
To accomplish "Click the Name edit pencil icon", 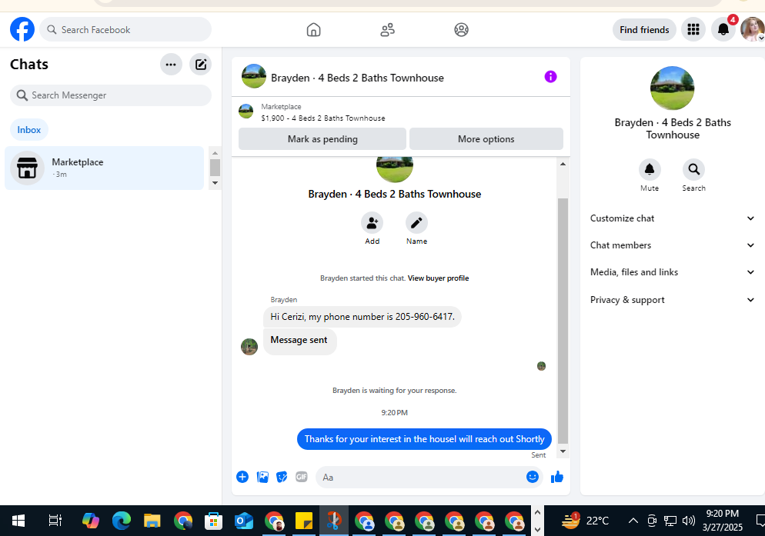I will click(x=416, y=223).
